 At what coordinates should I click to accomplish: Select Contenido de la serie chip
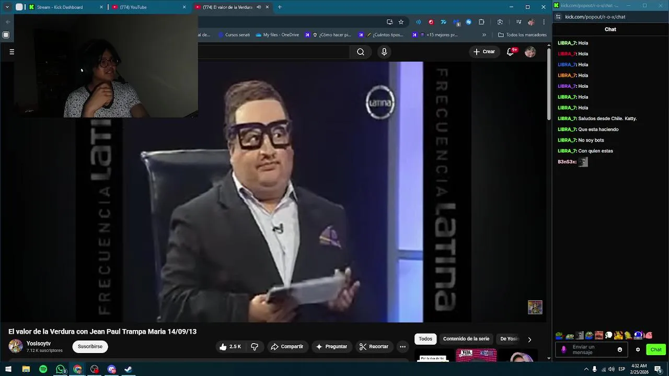tap(466, 339)
